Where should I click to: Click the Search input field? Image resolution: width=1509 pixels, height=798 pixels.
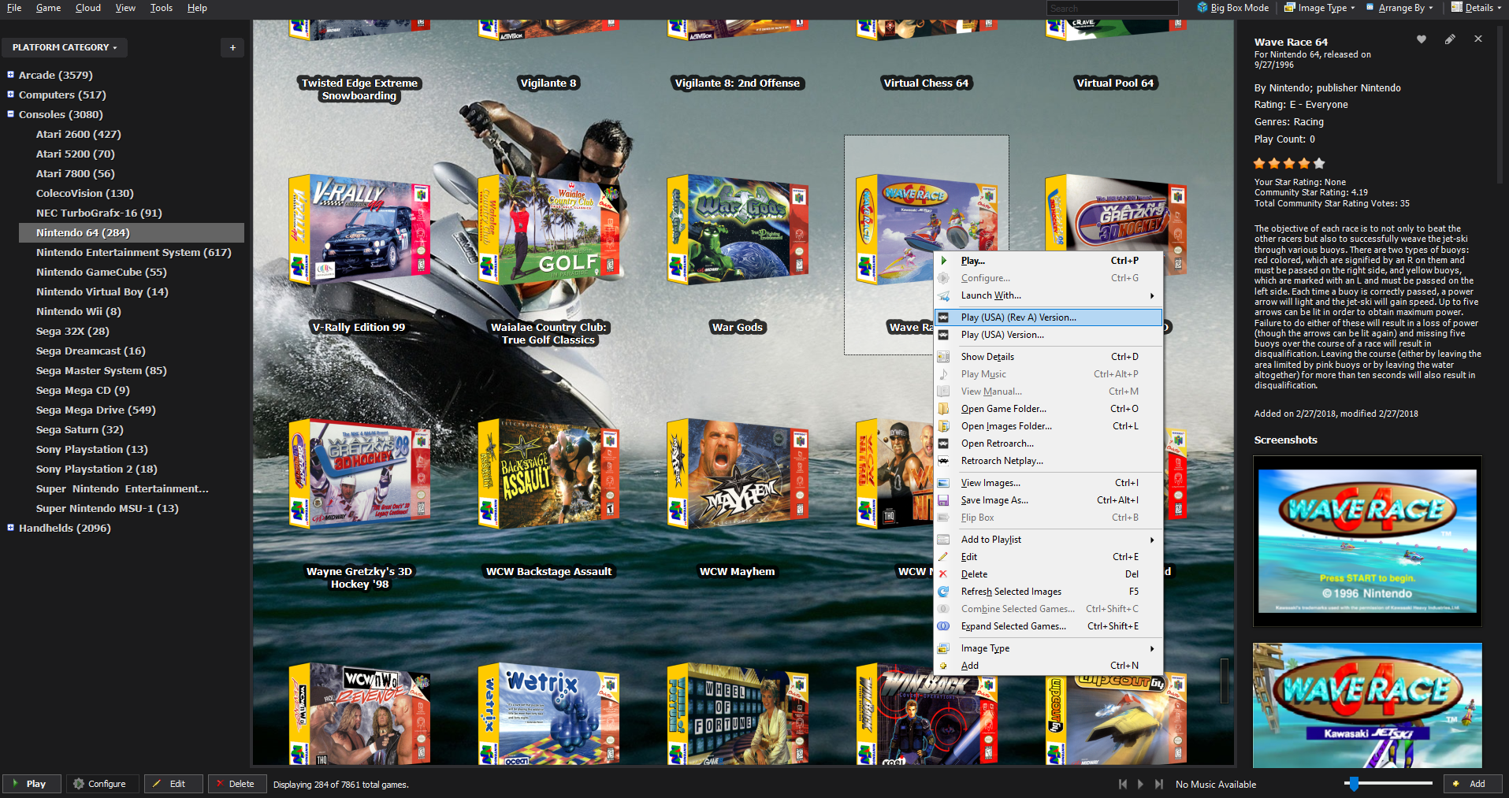[1113, 8]
